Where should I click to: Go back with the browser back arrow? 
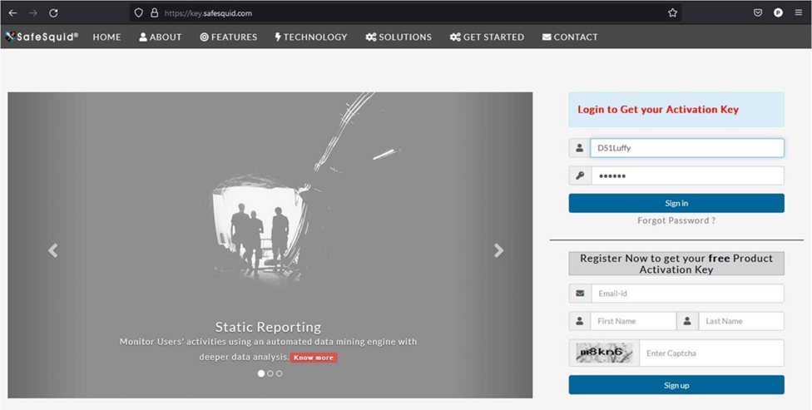coord(13,13)
